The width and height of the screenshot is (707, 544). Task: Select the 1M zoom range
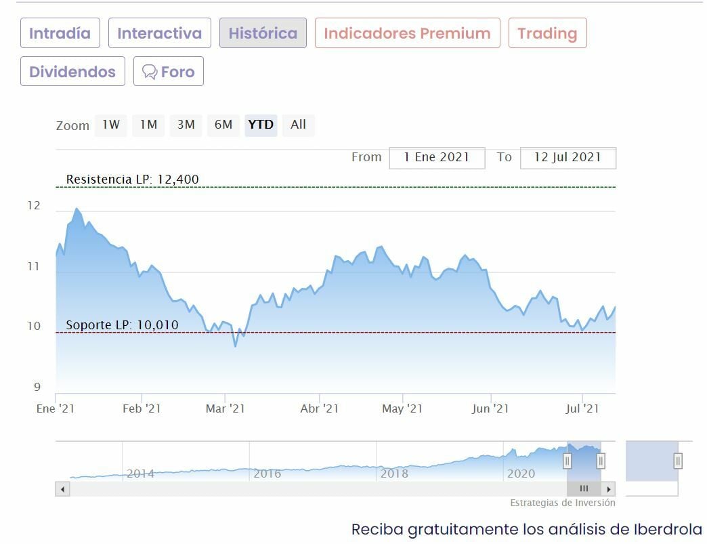coord(148,125)
